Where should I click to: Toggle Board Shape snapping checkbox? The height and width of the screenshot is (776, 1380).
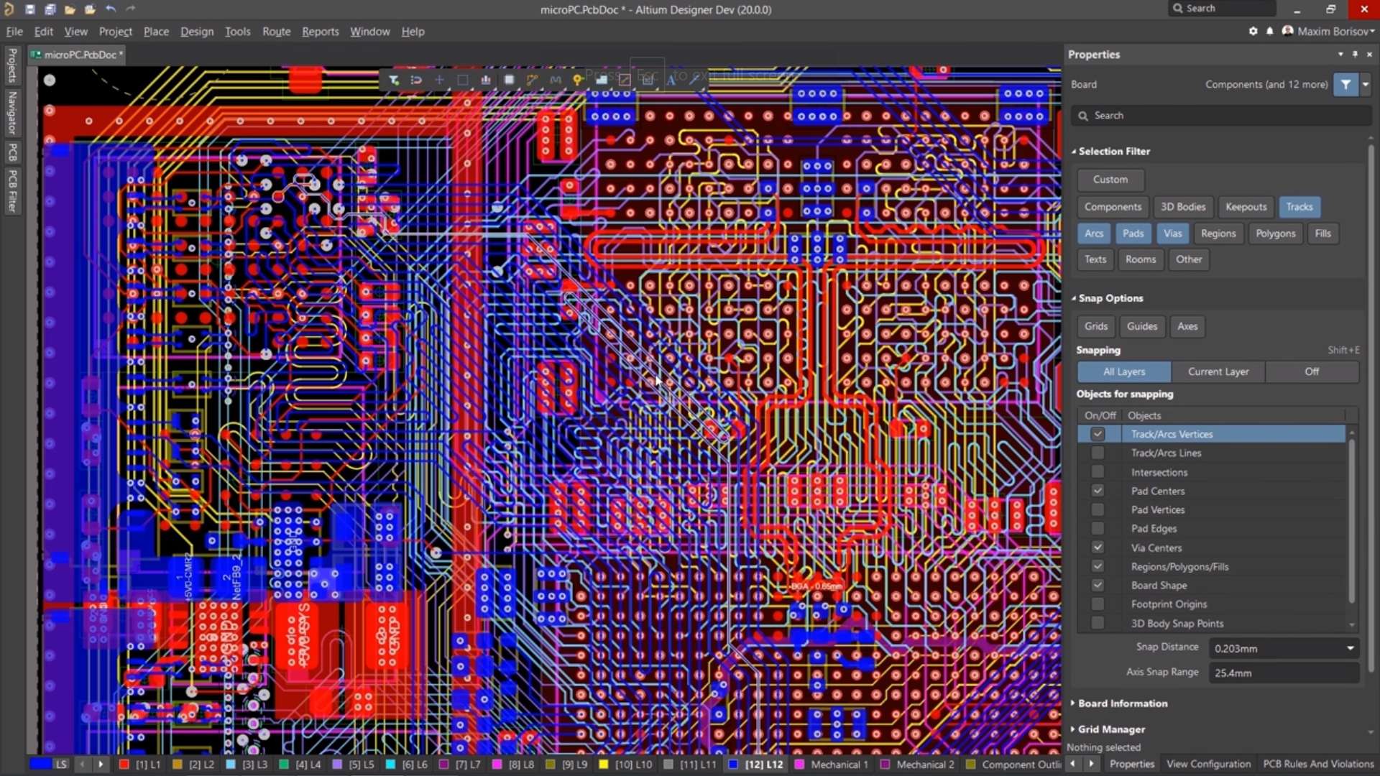1098,585
